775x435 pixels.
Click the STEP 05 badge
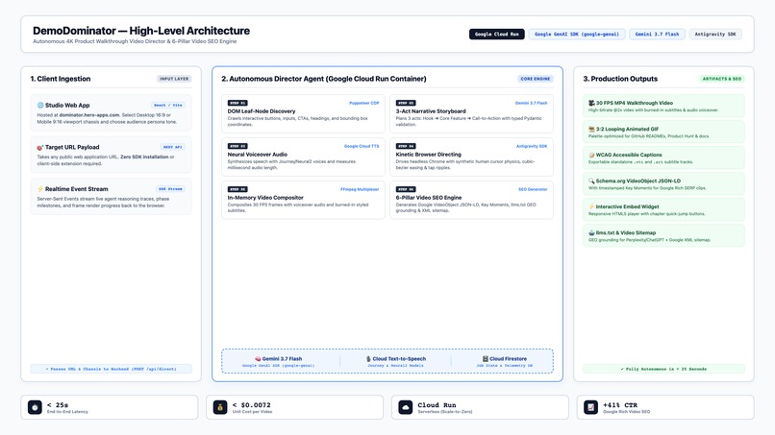237,189
